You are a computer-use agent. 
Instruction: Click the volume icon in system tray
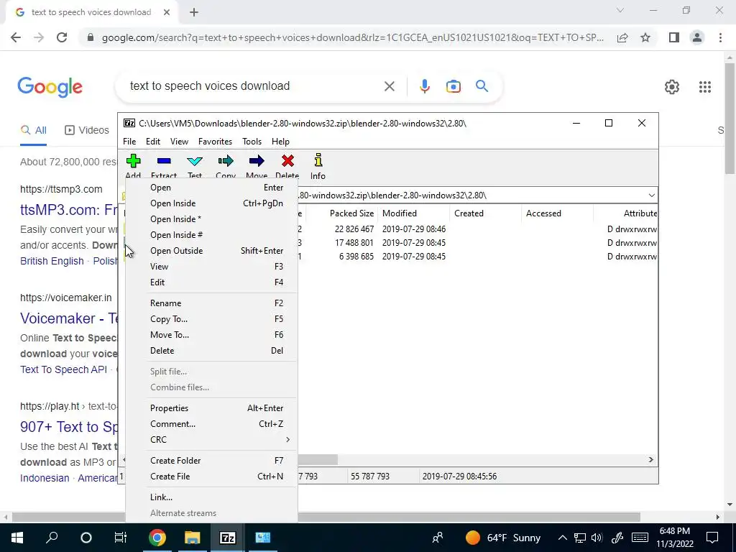(x=597, y=538)
